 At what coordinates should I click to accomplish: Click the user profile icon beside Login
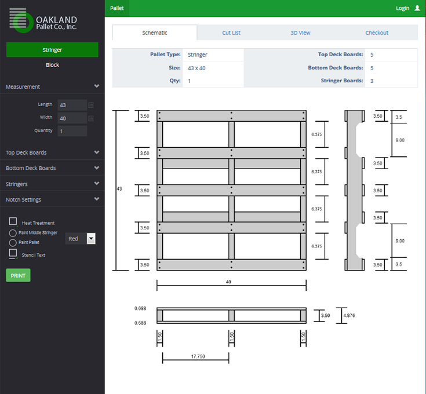point(417,8)
